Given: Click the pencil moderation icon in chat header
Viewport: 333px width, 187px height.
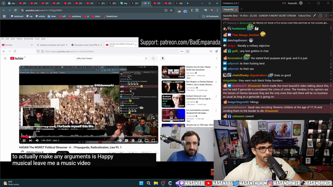Looking at the screenshot, I should pos(314,16).
